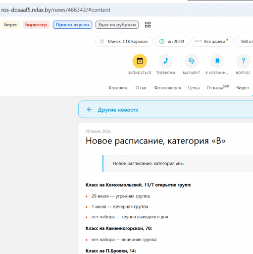Add to favorites with the bookmark icon
Image resolution: width=253 pixels, height=254 pixels.
click(x=217, y=61)
